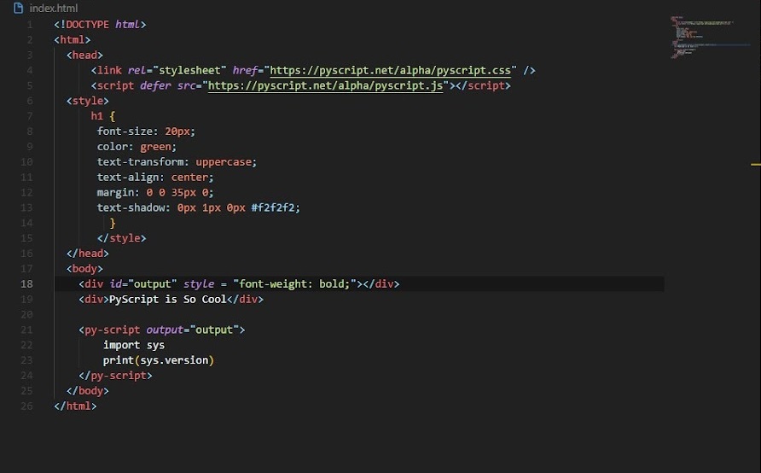Select line number 21 in the gutter

tap(26, 330)
